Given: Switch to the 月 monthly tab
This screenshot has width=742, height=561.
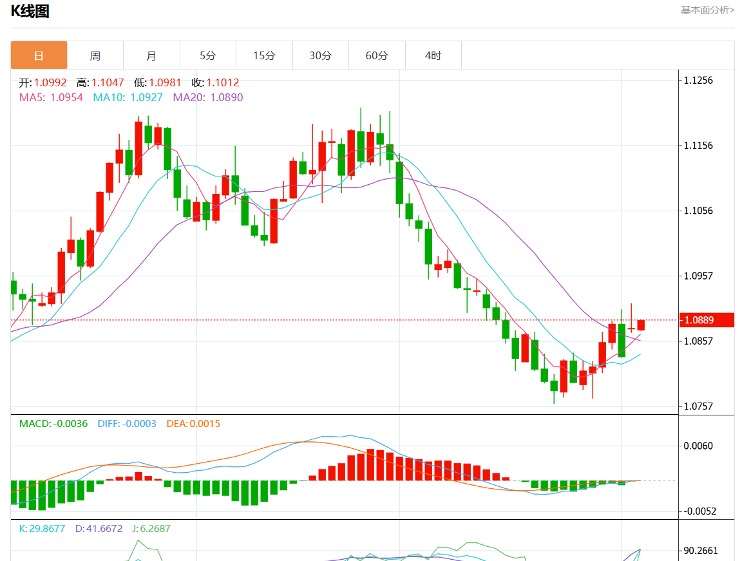Looking at the screenshot, I should tap(151, 55).
